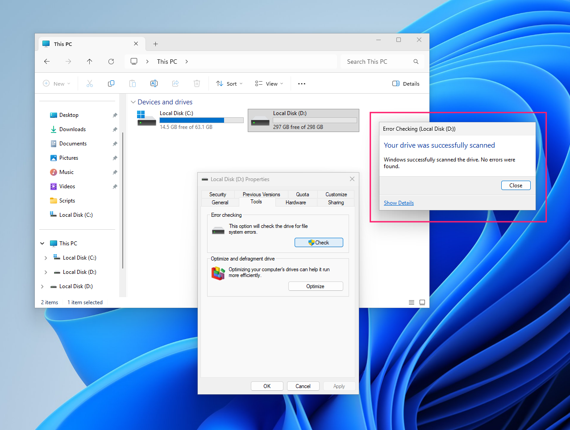Select the Local Disk (D:) drive tile
The height and width of the screenshot is (430, 570).
click(304, 120)
